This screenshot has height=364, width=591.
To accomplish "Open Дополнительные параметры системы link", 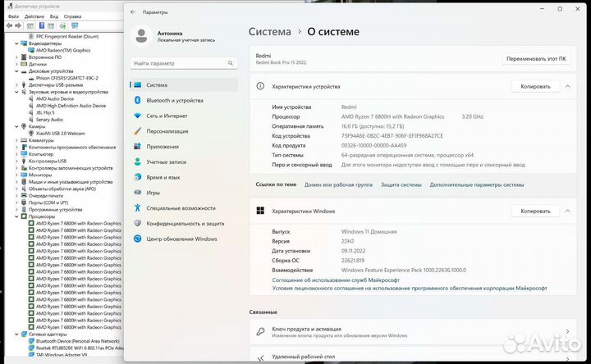I will point(477,184).
